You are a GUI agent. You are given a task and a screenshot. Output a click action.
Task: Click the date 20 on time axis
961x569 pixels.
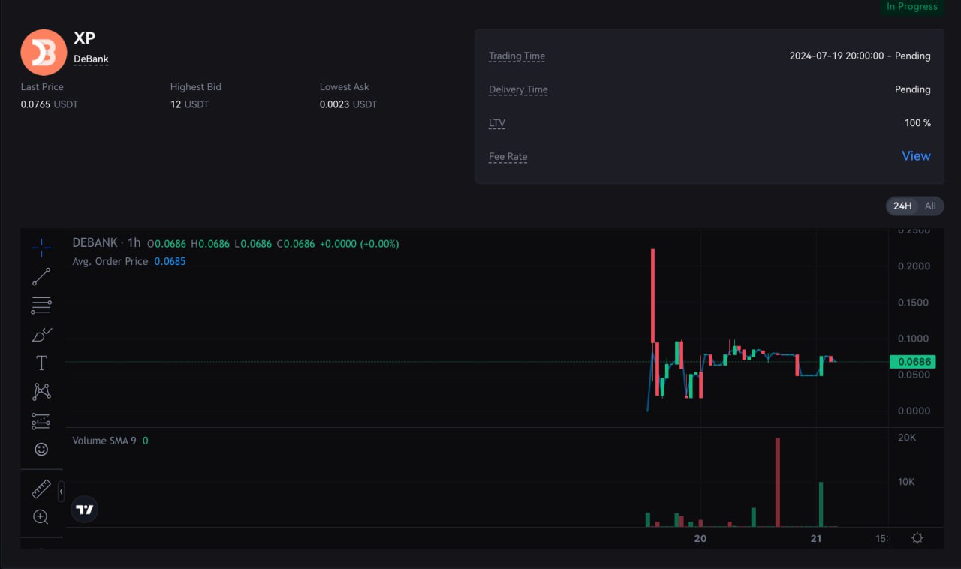pyautogui.click(x=700, y=539)
